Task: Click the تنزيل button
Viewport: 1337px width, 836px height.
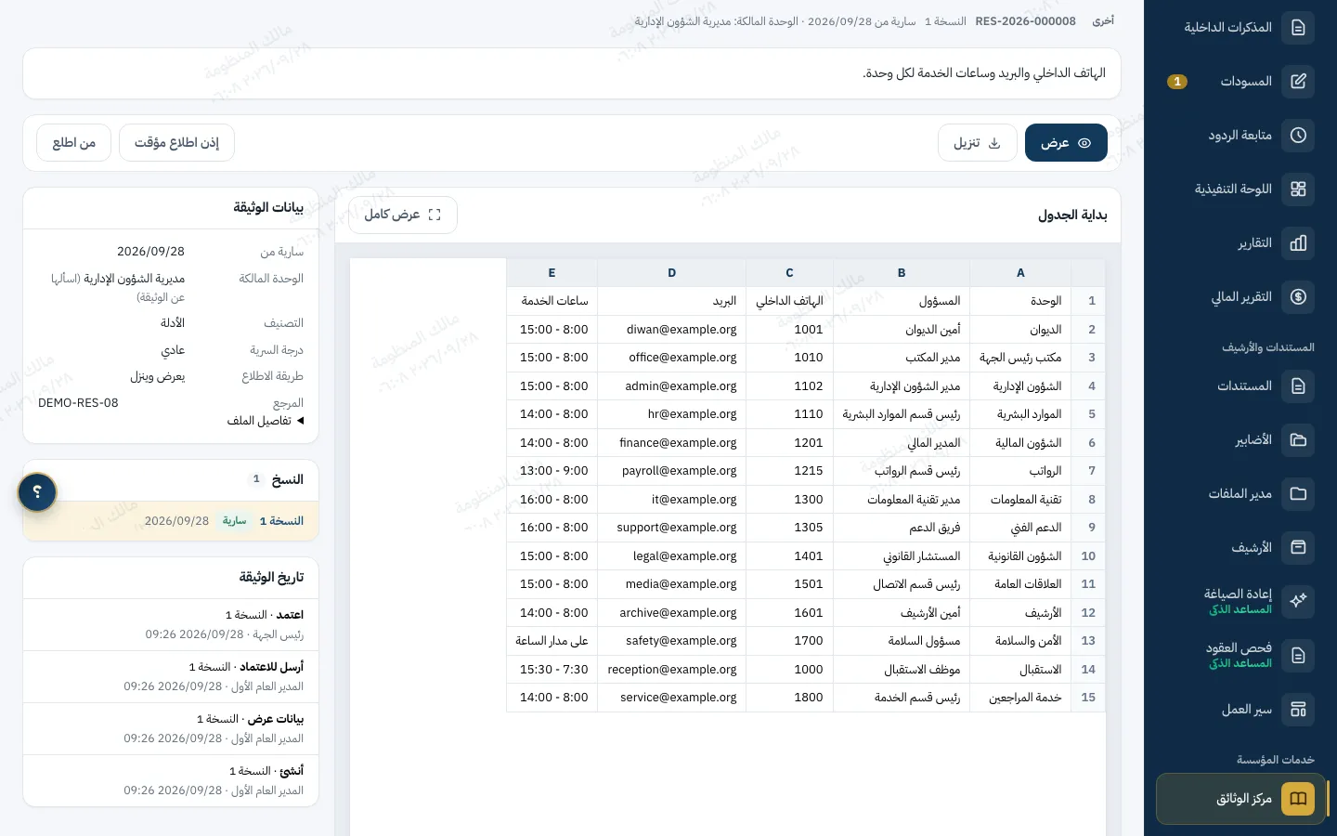Action: click(x=977, y=143)
